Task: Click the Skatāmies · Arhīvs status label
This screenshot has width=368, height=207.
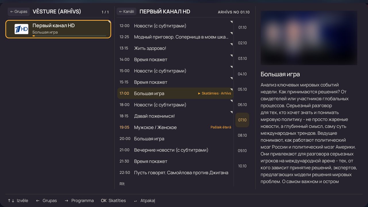Action: click(214, 93)
